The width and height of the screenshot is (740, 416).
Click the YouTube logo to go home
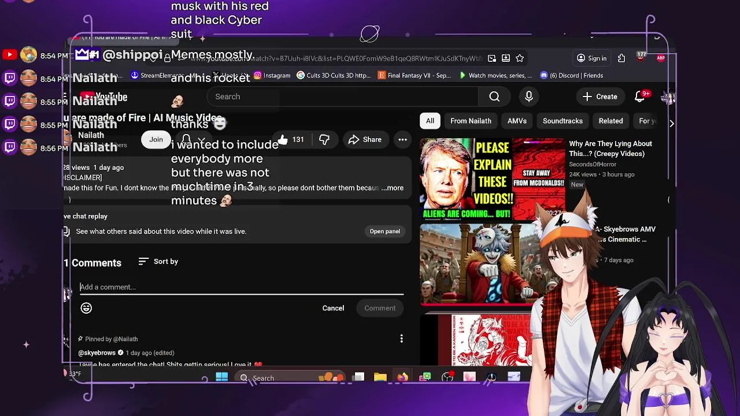coord(103,97)
